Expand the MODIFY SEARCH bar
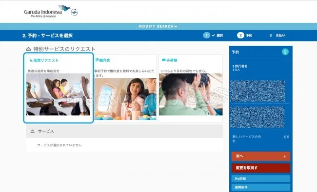317x192 pixels. tap(158, 26)
